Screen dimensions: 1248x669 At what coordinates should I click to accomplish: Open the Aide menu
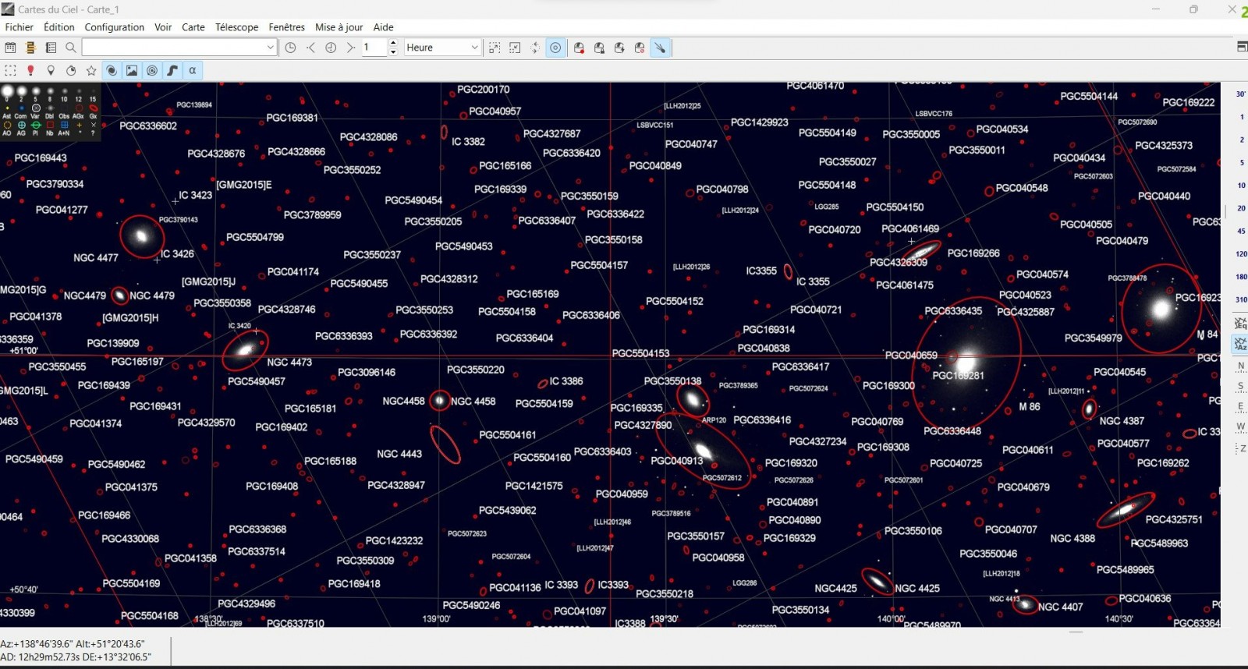coord(384,27)
